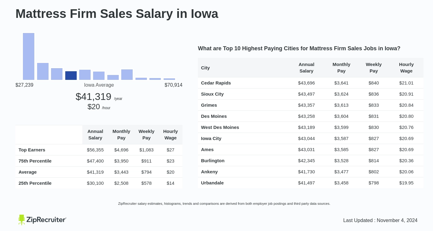Click the 25th Percentile weekly pay $578
The image size is (433, 231).
point(147,183)
